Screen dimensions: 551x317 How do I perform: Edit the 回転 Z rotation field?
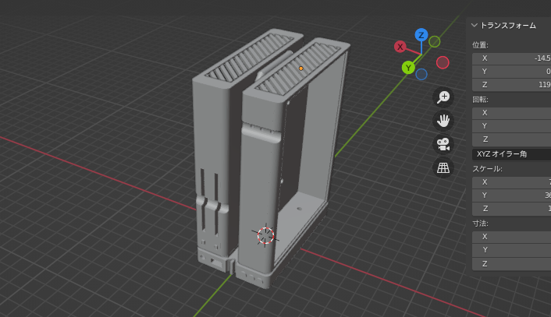pos(512,139)
